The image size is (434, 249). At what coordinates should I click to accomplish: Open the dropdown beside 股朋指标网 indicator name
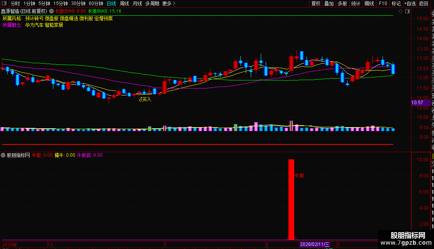click(3, 155)
